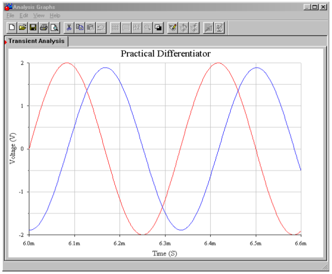Click the Voltage (V) axis label
Screen dimensions: 332x274
pos(13,148)
